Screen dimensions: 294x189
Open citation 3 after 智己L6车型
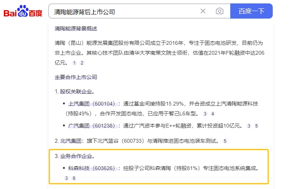coord(205,114)
